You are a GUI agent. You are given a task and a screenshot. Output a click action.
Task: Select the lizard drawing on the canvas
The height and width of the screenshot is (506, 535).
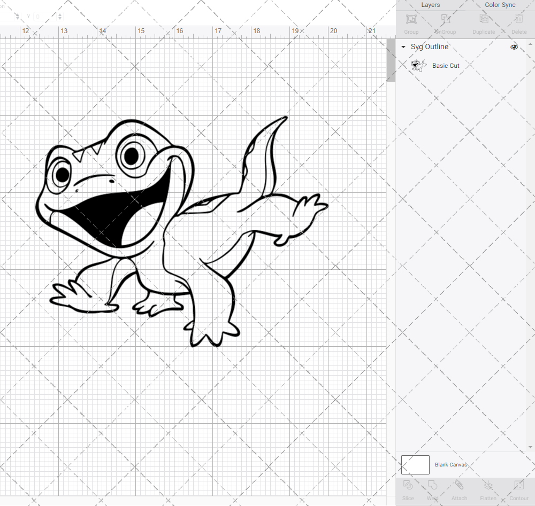click(182, 231)
